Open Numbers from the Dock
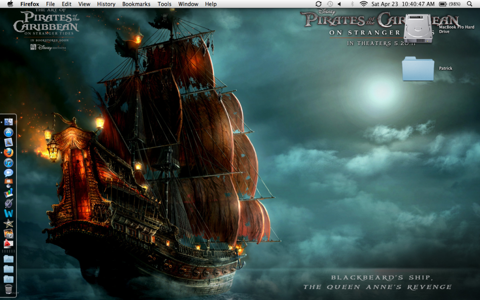This screenshot has width=480, height=300. (x=8, y=193)
